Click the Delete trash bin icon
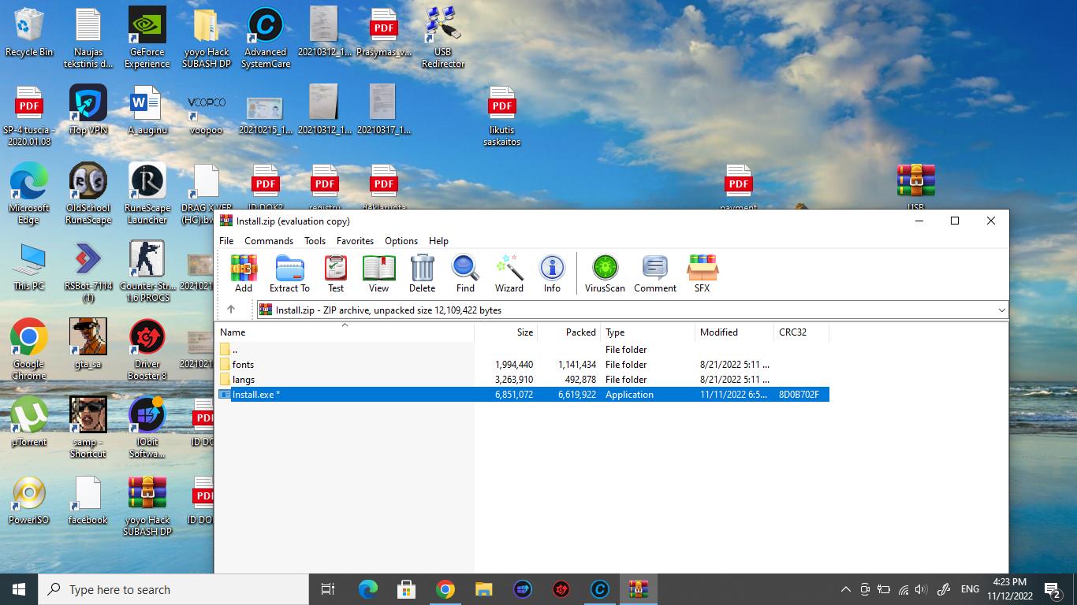 [x=422, y=273]
